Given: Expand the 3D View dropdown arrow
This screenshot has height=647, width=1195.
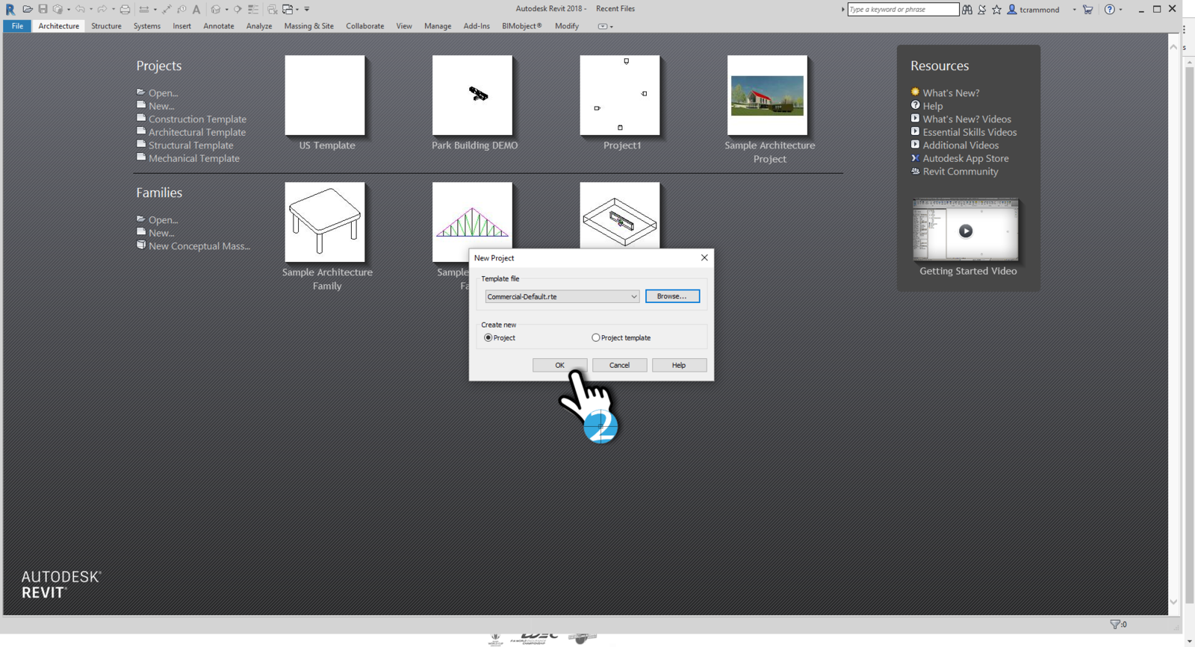Looking at the screenshot, I should [226, 9].
